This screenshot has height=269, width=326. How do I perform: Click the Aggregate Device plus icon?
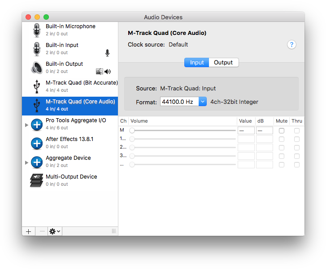[x=37, y=162]
